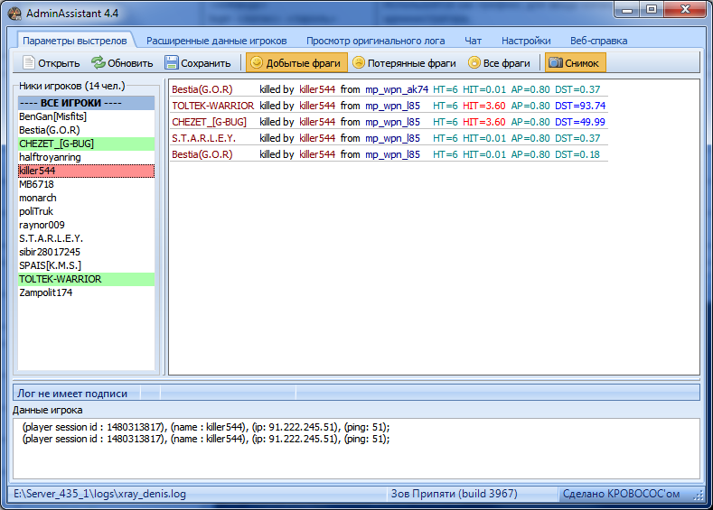Click Лог не имеет подписи status
Image resolution: width=713 pixels, height=510 pixels.
[x=72, y=394]
